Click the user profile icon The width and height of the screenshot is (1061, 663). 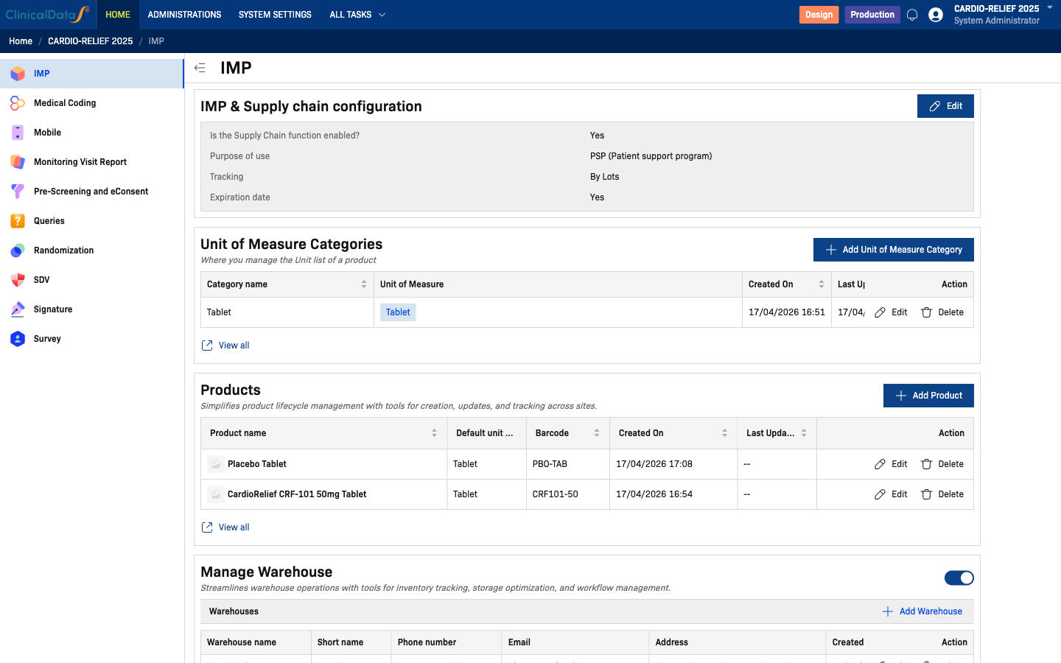point(935,14)
